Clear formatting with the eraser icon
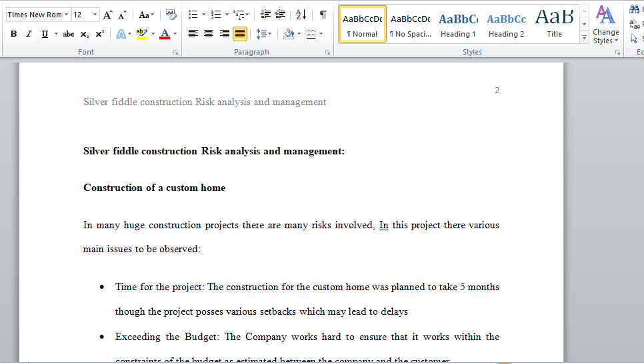This screenshot has width=644, height=364. coord(171,15)
